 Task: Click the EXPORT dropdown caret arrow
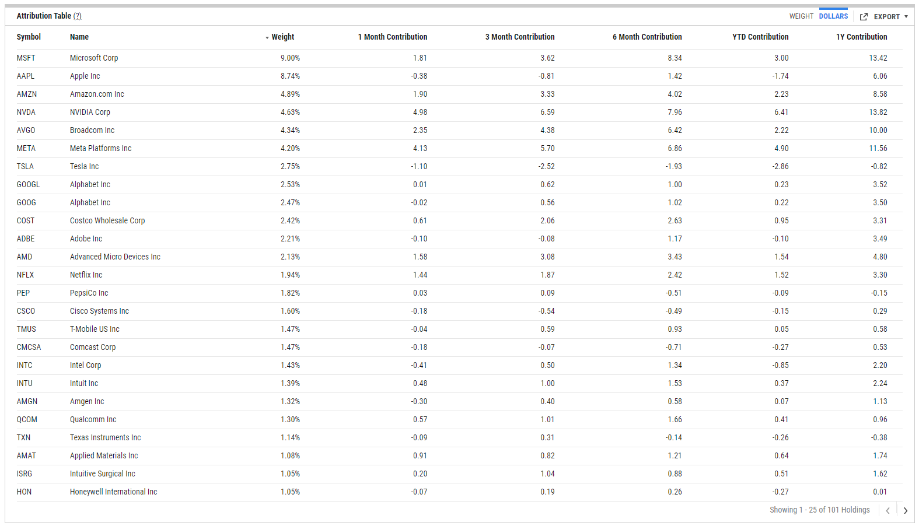click(906, 16)
